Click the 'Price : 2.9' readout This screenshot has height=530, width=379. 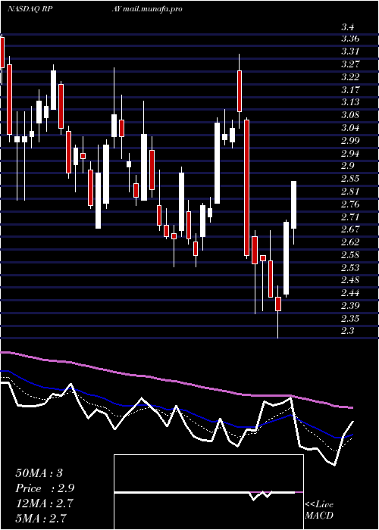tap(45, 488)
